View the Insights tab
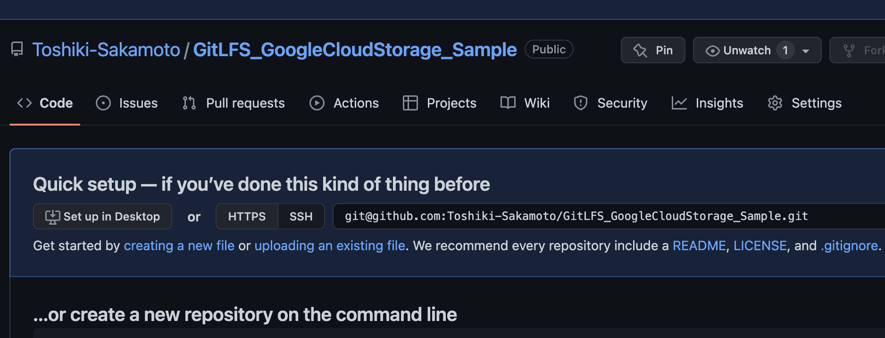This screenshot has width=885, height=338. pos(708,103)
